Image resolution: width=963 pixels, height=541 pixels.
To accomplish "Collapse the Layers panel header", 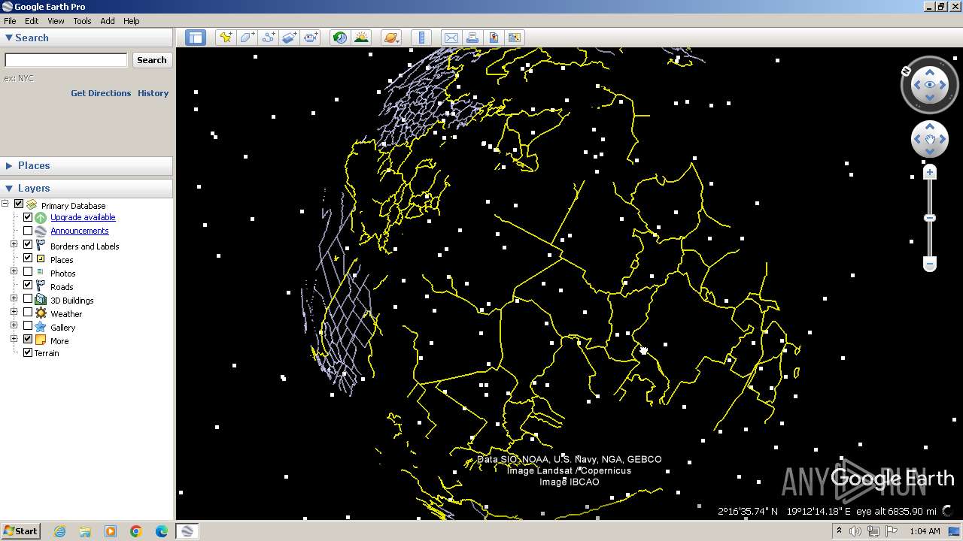I will coord(87,188).
